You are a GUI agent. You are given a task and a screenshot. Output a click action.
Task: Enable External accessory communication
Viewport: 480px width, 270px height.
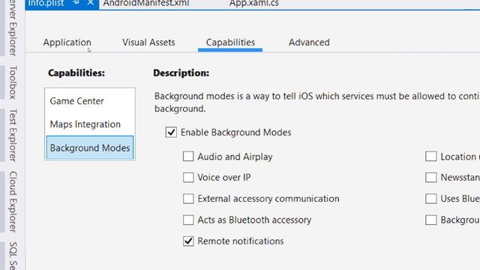[188, 199]
